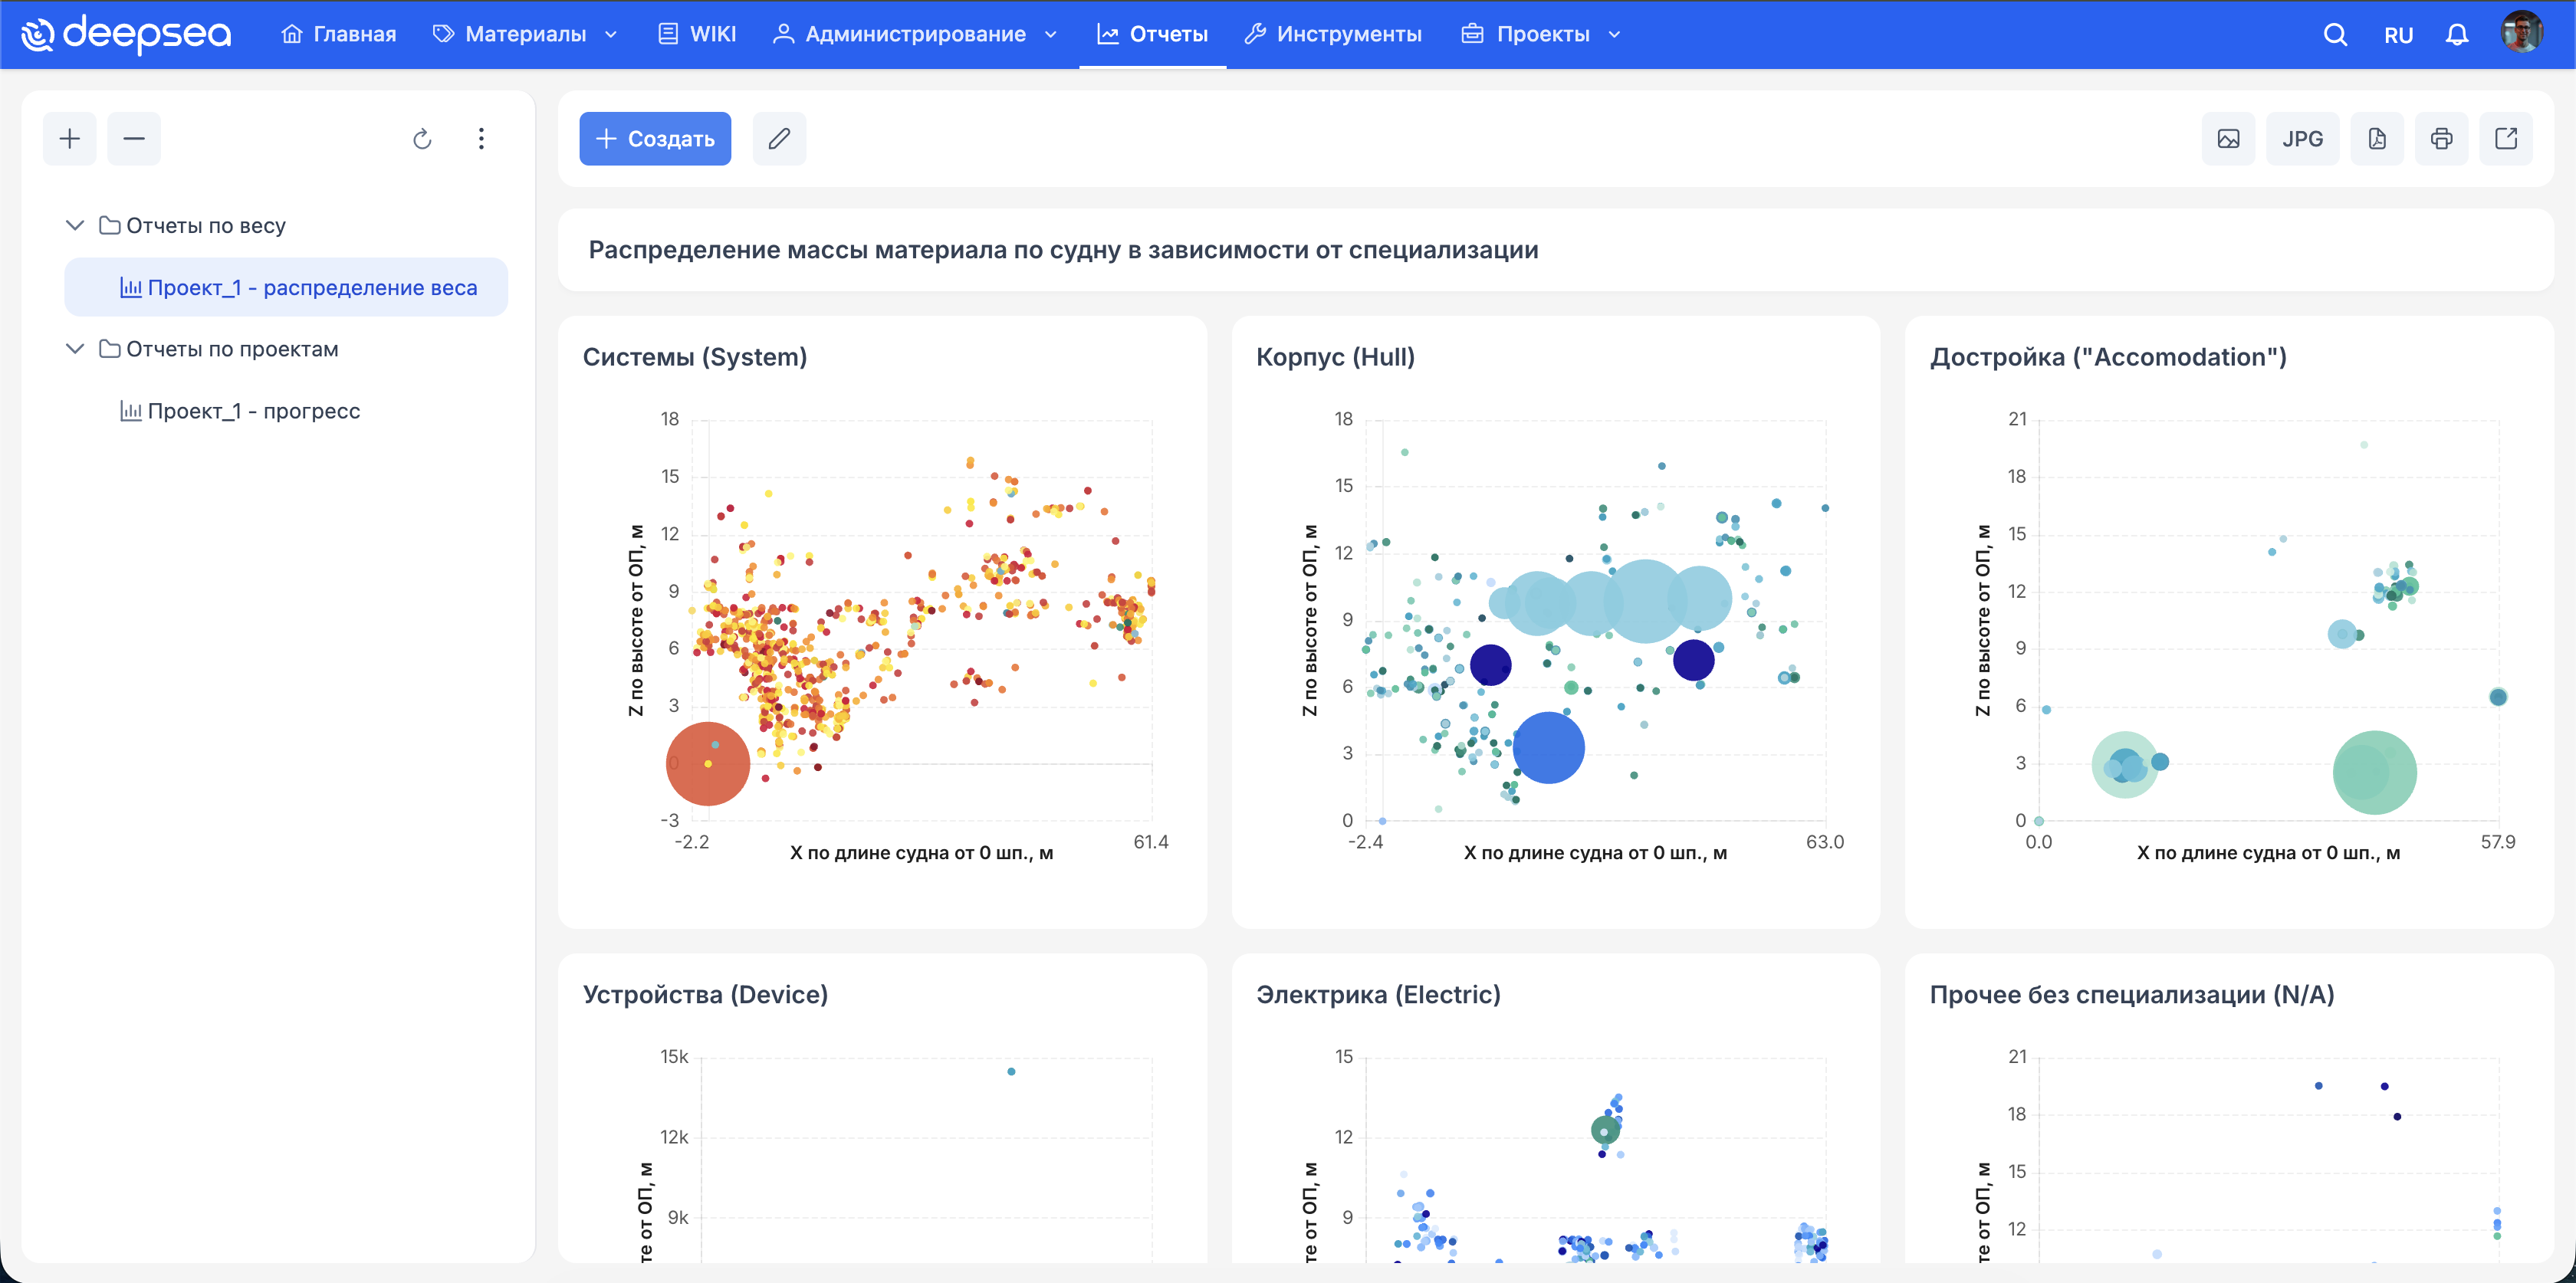Click the Достройка ("Accomodation") chart title

pyautogui.click(x=2108, y=357)
